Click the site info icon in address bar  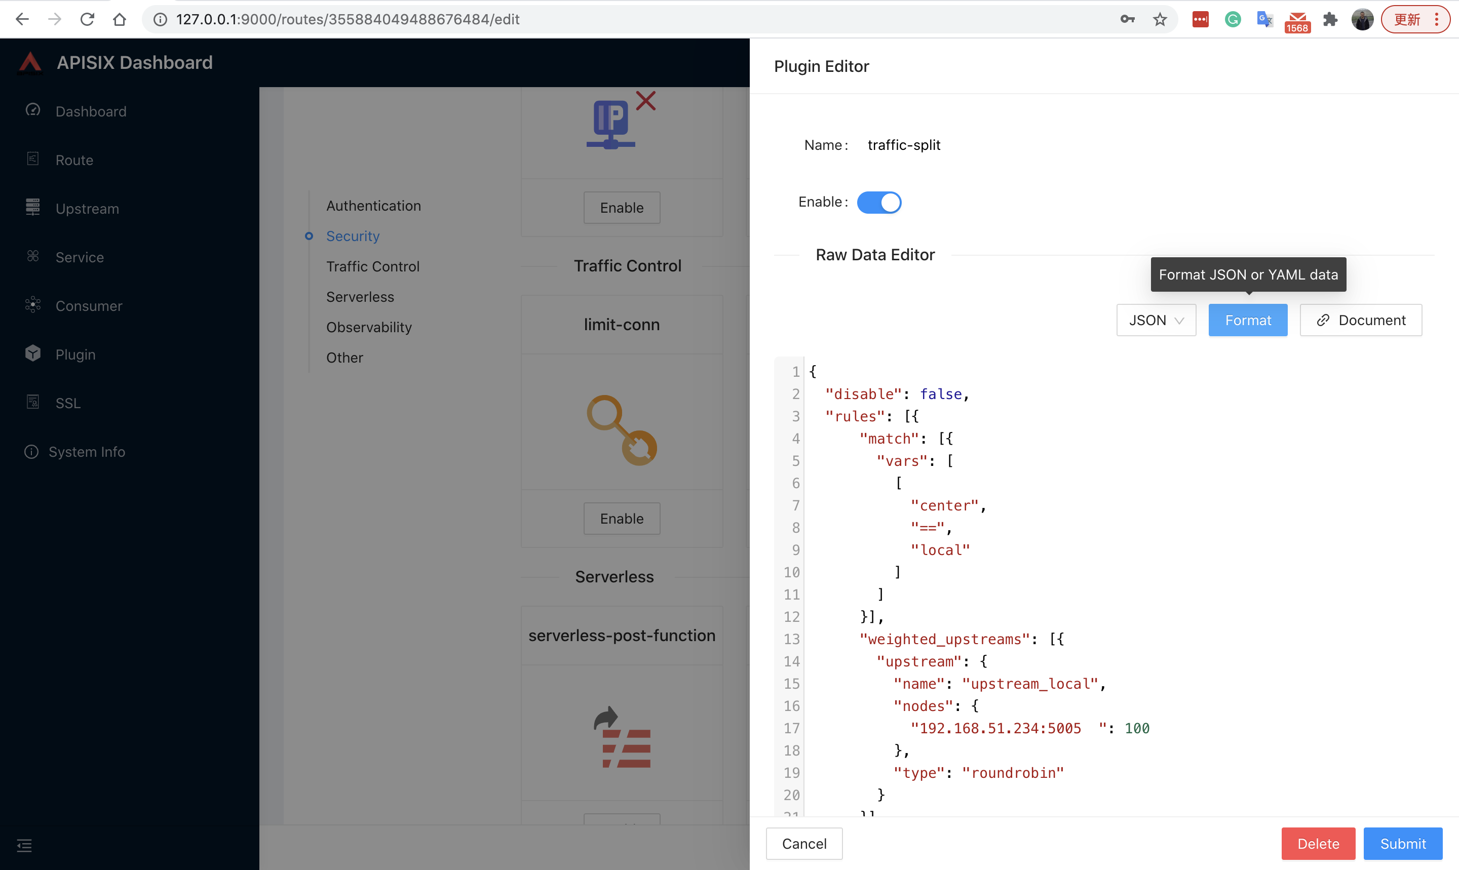coord(160,19)
